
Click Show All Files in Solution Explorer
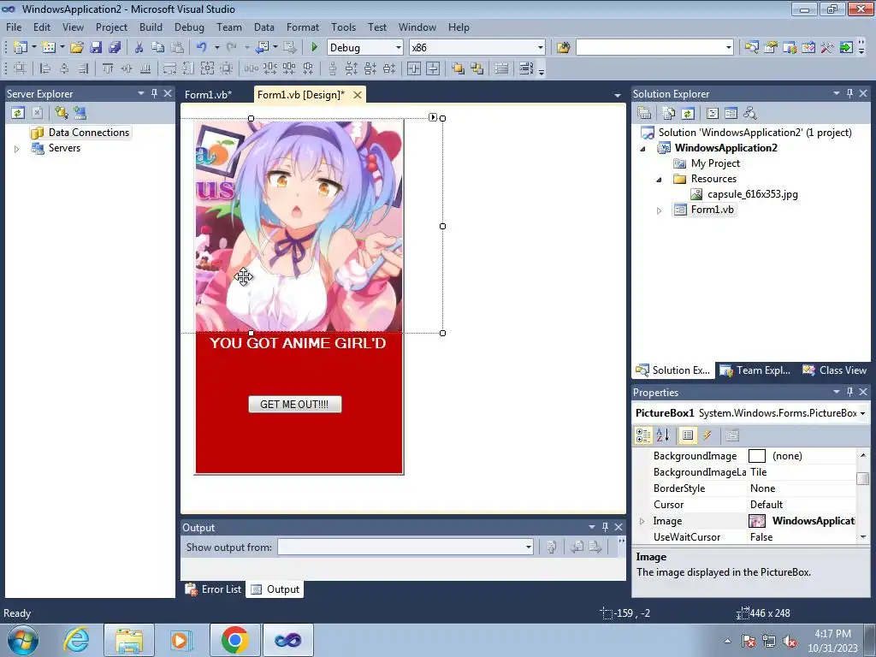pyautogui.click(x=669, y=113)
